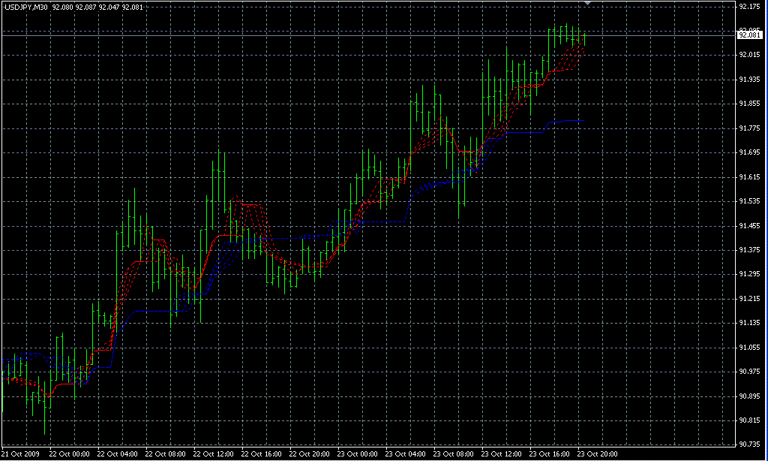Click the 22 Oct 12:00 time label
768x461 pixels.
click(214, 454)
